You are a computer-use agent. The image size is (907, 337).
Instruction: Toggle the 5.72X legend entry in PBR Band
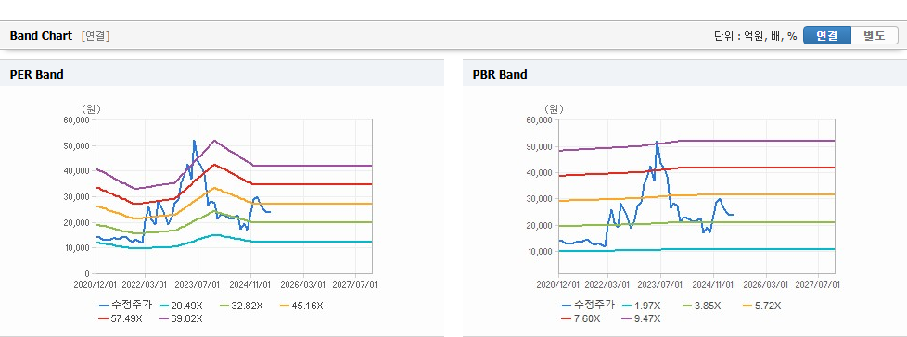point(760,306)
